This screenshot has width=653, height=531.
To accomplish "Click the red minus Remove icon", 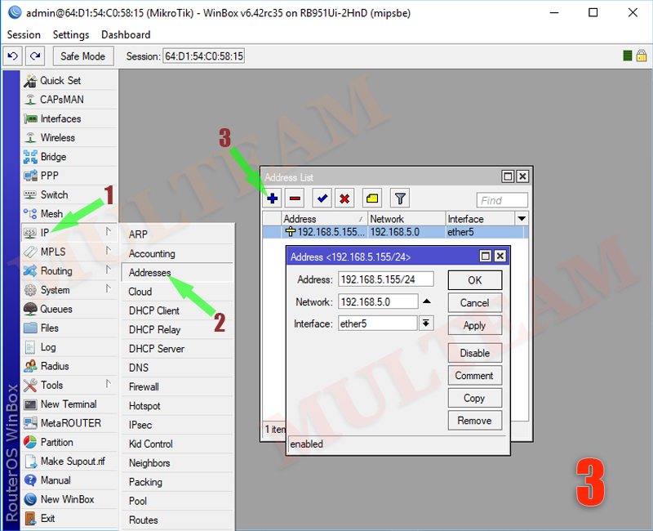I will click(295, 199).
